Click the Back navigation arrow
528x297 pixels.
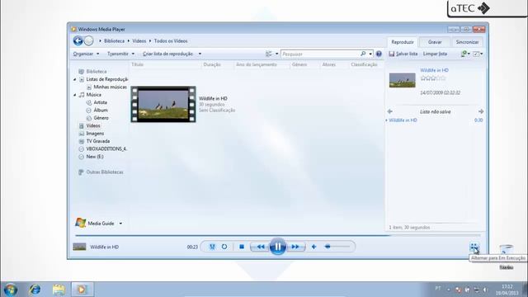click(x=78, y=40)
